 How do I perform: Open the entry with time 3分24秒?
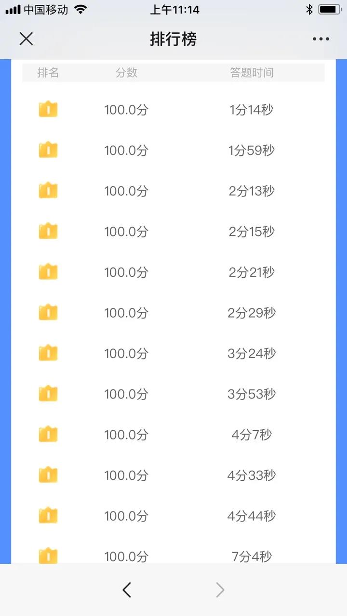(x=173, y=353)
